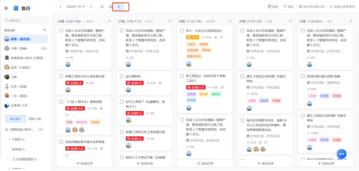Click the plus icon in the 29周 header
Viewport: 359px width, 171px height.
(291, 21)
